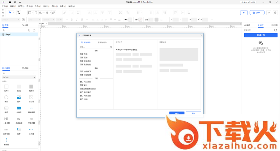280x151 pixels.
Task: Select the Text tool in toolbar
Action: click(36, 13)
